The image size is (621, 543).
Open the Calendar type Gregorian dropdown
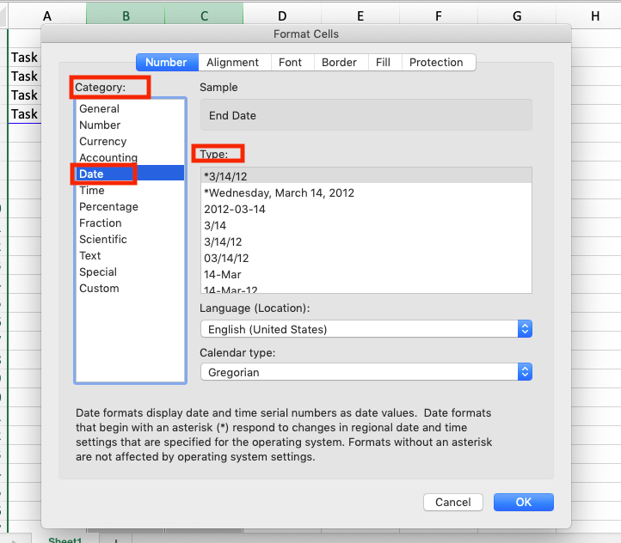click(366, 372)
